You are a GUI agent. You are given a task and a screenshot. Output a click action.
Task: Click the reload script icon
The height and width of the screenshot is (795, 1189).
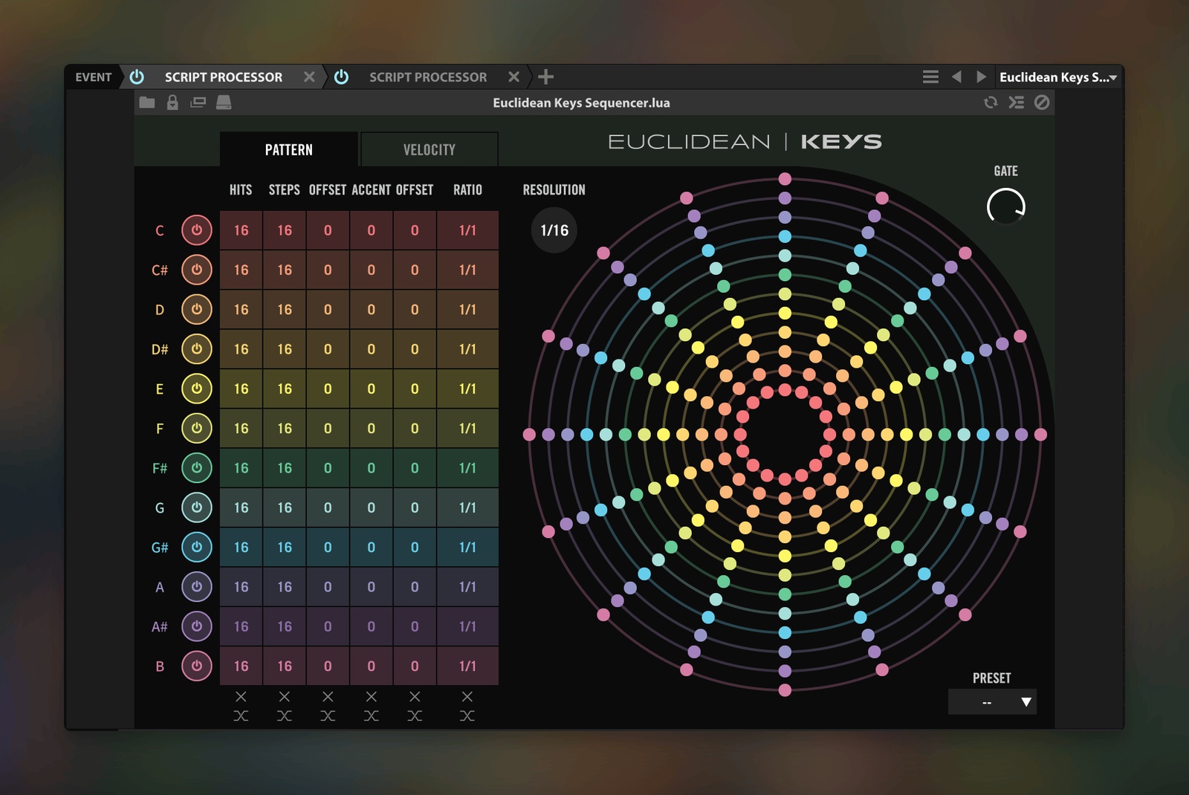[991, 103]
